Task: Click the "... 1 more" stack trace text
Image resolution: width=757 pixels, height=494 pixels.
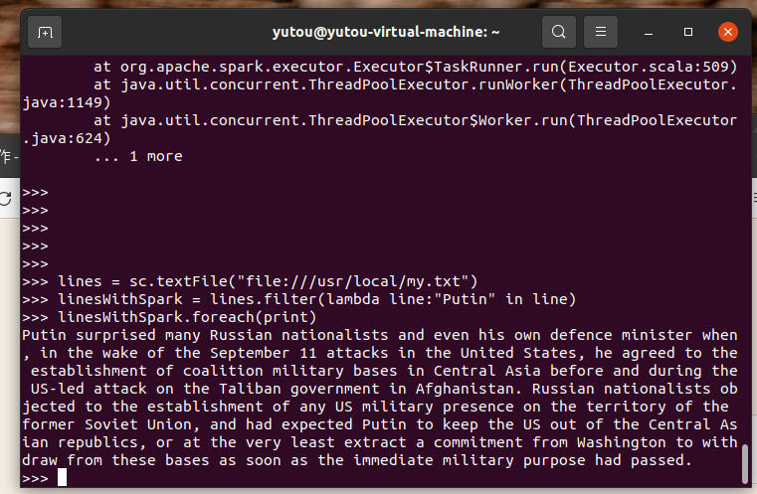Action: (138, 156)
